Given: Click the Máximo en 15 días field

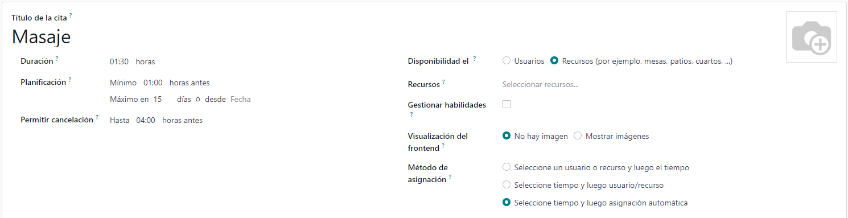Looking at the screenshot, I should pyautogui.click(x=162, y=99).
